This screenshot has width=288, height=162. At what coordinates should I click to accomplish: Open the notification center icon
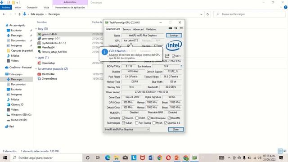coord(281,158)
